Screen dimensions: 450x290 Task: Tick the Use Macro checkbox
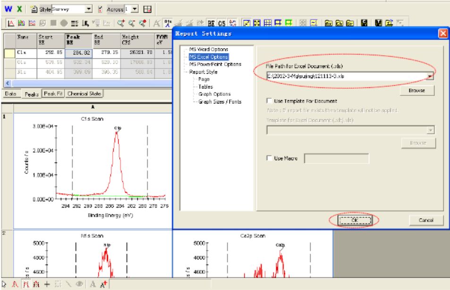[270, 159]
